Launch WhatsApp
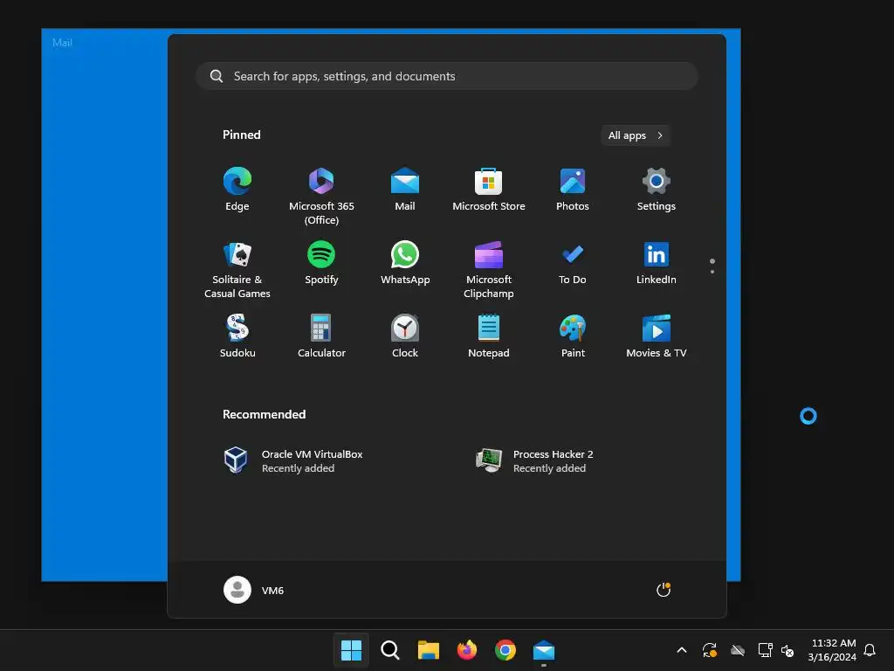The height and width of the screenshot is (671, 894). point(405,263)
